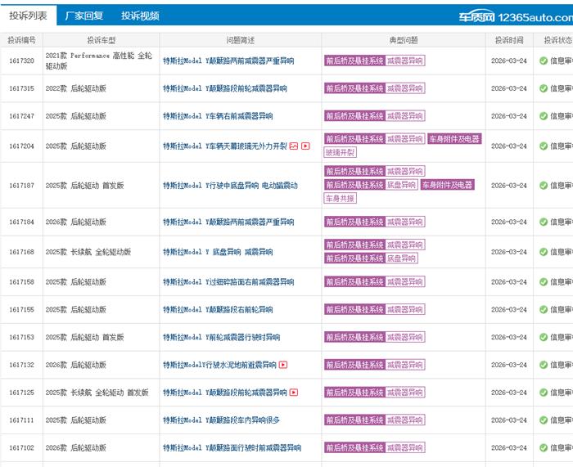This screenshot has width=573, height=467.
Task: Click green status icon in row 1617102
Action: tap(544, 448)
